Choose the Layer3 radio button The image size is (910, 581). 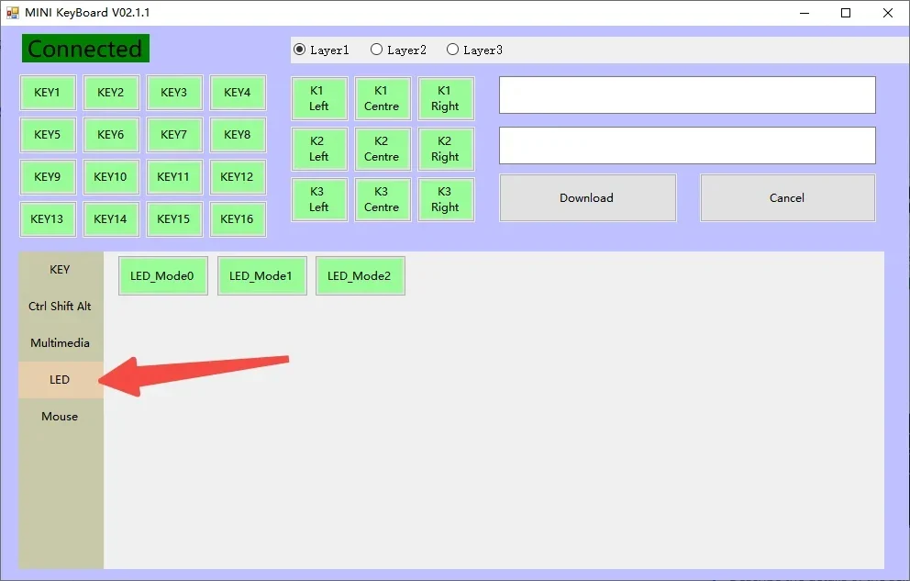474,50
